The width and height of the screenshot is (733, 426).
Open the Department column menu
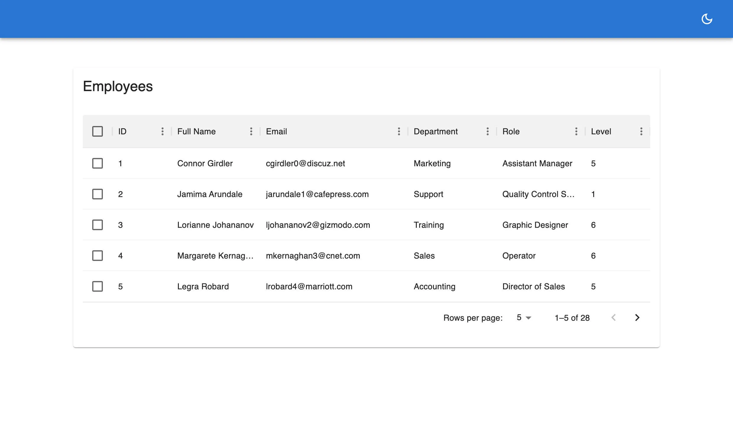coord(488,131)
